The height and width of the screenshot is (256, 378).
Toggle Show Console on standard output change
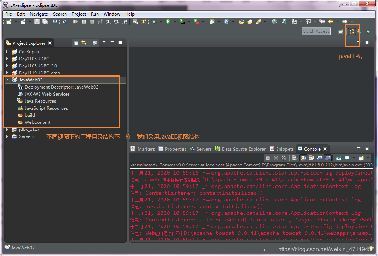[x=320, y=158]
